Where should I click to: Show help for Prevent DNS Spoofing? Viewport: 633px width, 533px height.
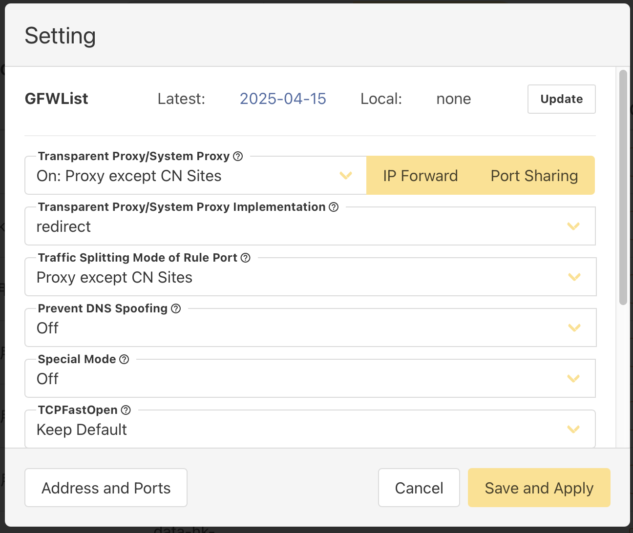176,308
